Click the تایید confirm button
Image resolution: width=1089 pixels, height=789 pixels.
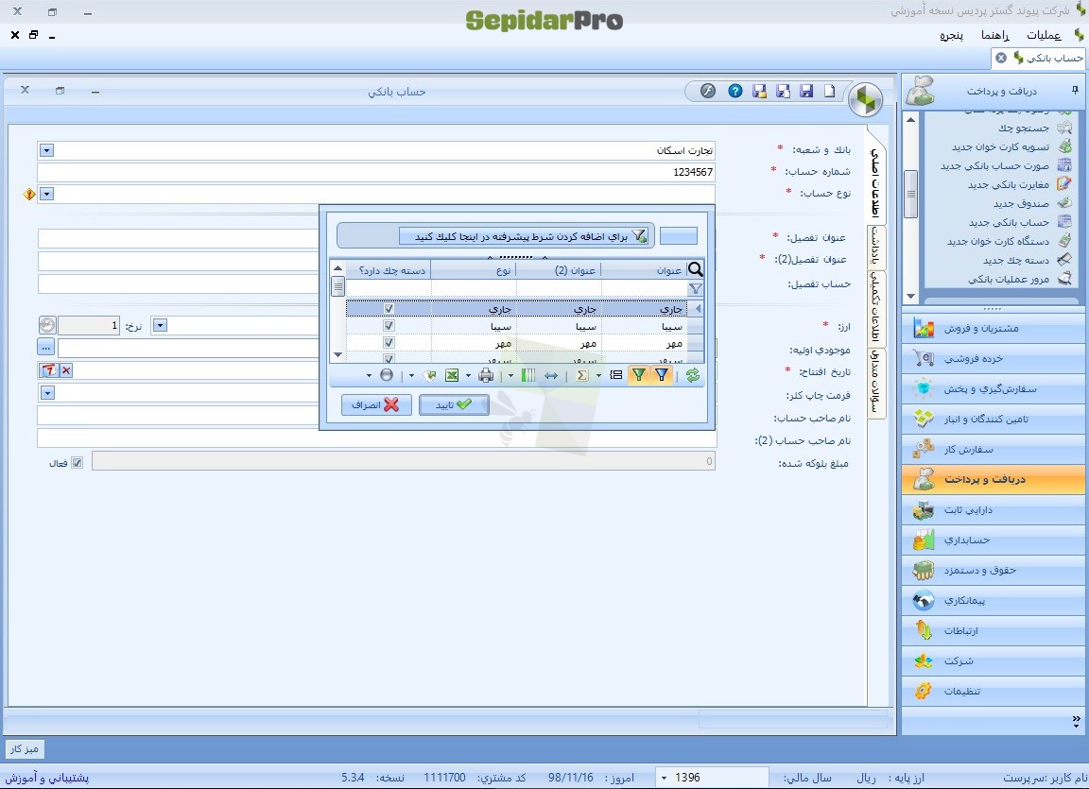click(454, 405)
